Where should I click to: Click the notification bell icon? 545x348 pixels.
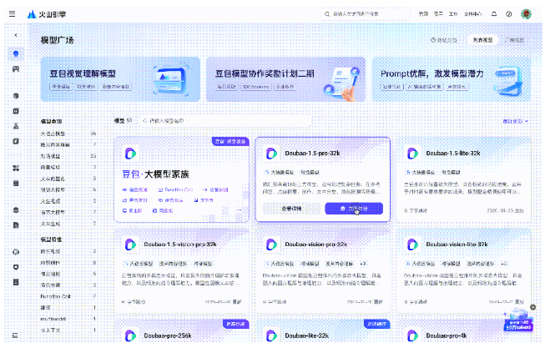(x=494, y=14)
